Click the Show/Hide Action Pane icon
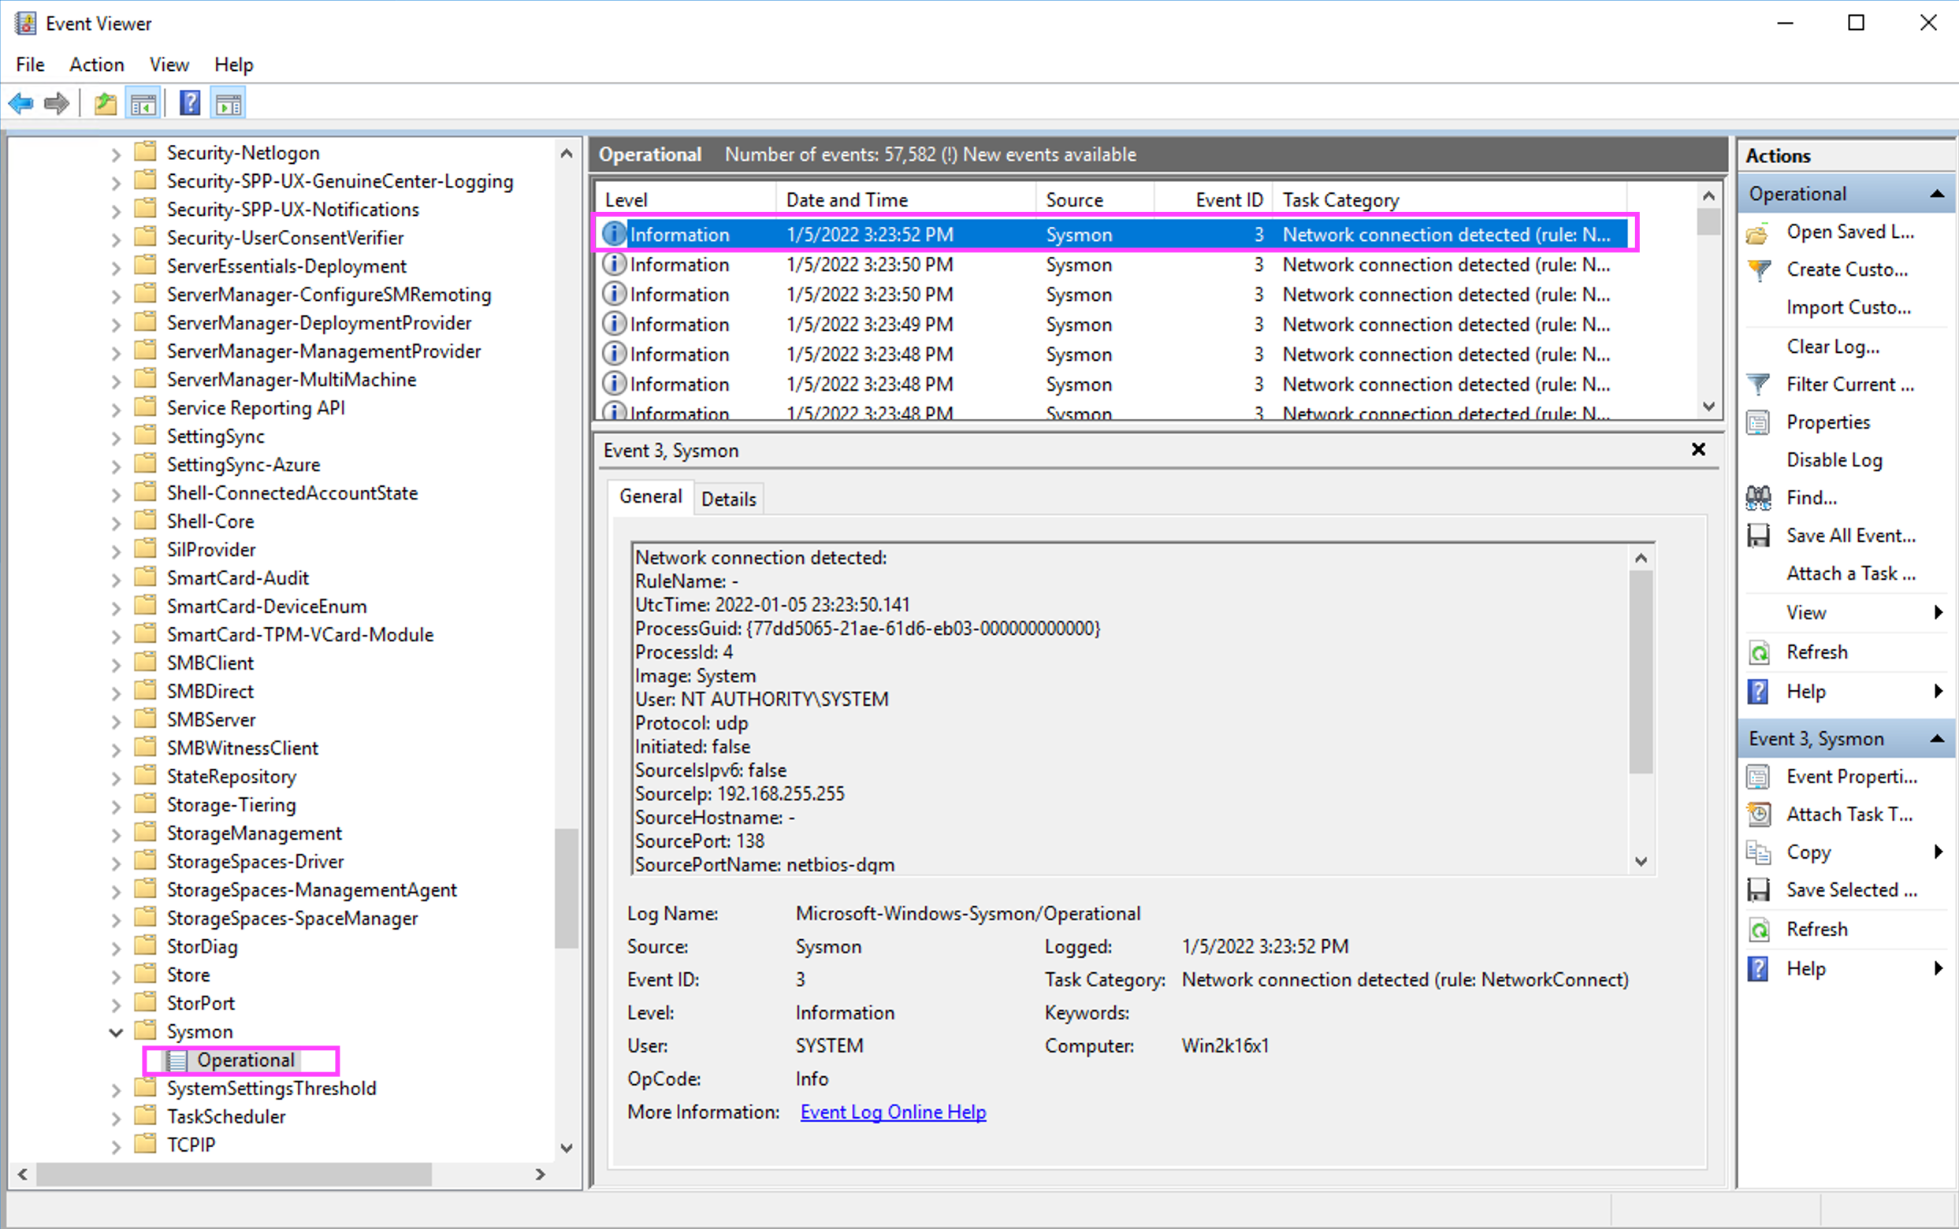The image size is (1959, 1229). point(229,103)
